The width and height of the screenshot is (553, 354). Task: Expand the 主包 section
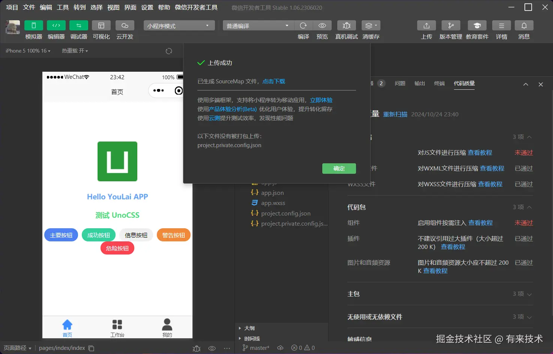point(529,294)
